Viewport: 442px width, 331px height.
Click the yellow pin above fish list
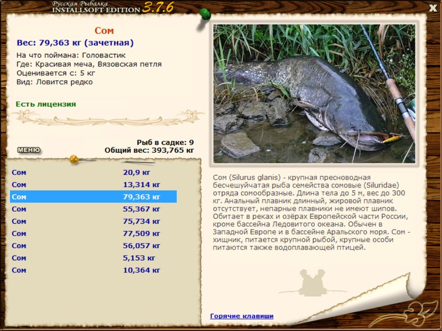click(74, 159)
